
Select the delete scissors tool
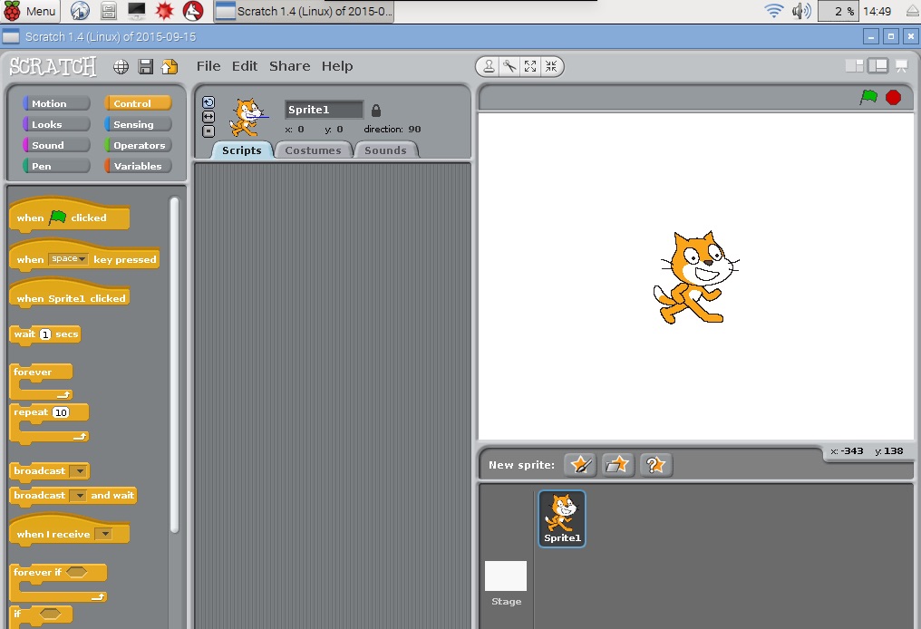click(x=509, y=66)
